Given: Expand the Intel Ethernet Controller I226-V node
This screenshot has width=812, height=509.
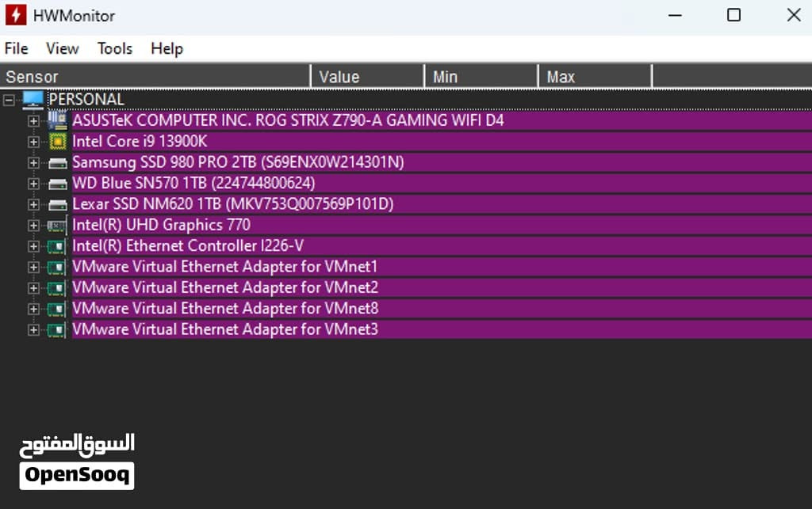Looking at the screenshot, I should pos(33,246).
